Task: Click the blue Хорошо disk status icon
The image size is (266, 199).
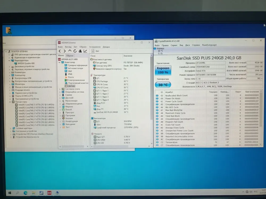Action: 155,49
